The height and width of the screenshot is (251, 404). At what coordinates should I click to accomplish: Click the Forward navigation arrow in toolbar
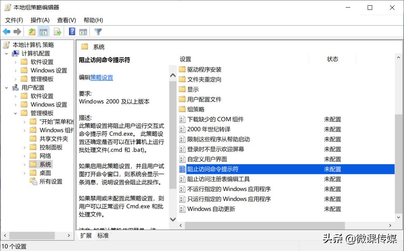pos(17,31)
